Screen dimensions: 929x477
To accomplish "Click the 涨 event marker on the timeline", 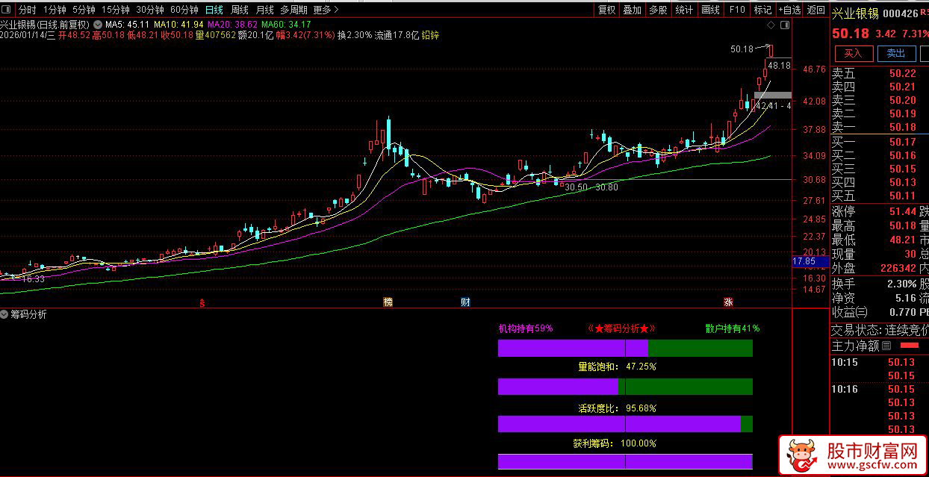I will tap(727, 302).
